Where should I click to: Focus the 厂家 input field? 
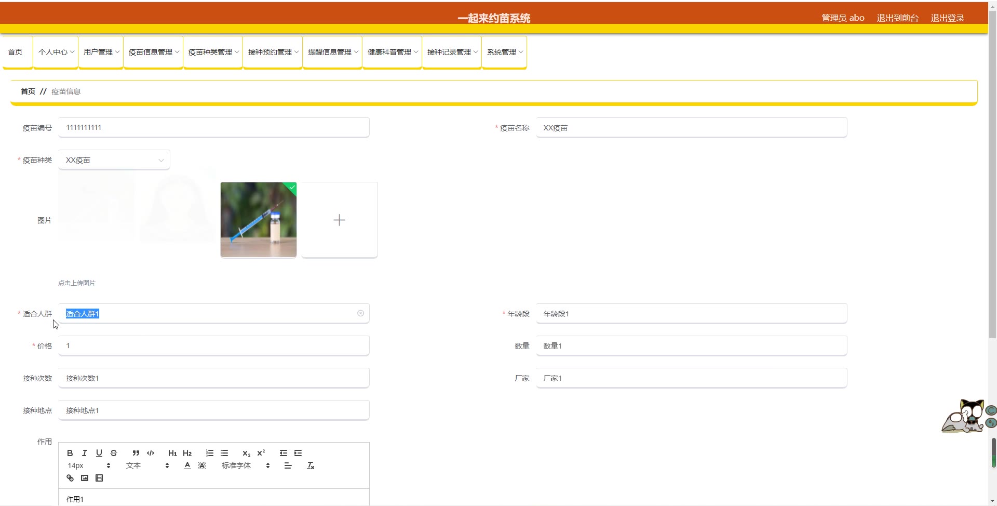[692, 378]
